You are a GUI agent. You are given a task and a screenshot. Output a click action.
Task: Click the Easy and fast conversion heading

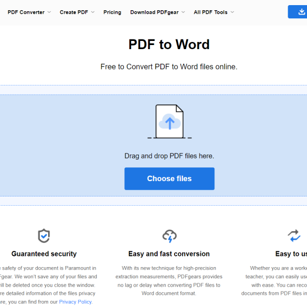169,254
